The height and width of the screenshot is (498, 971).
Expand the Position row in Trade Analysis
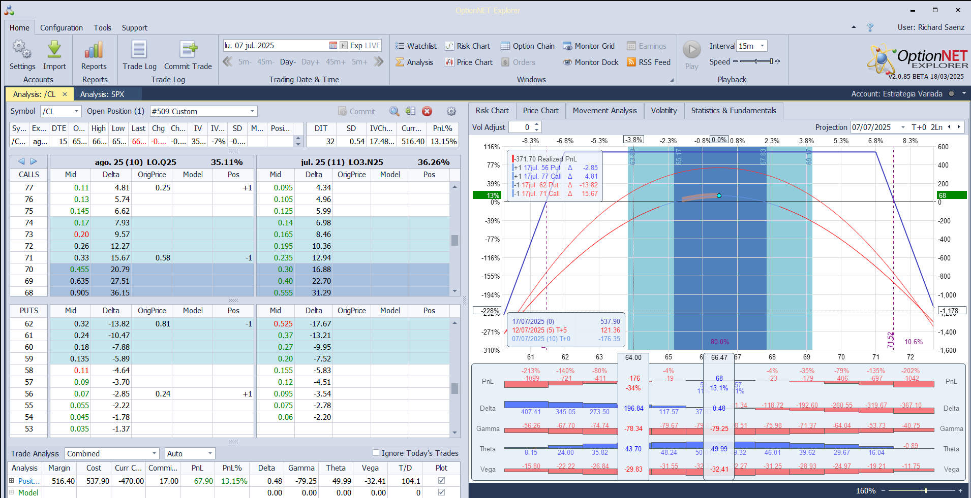(12, 480)
